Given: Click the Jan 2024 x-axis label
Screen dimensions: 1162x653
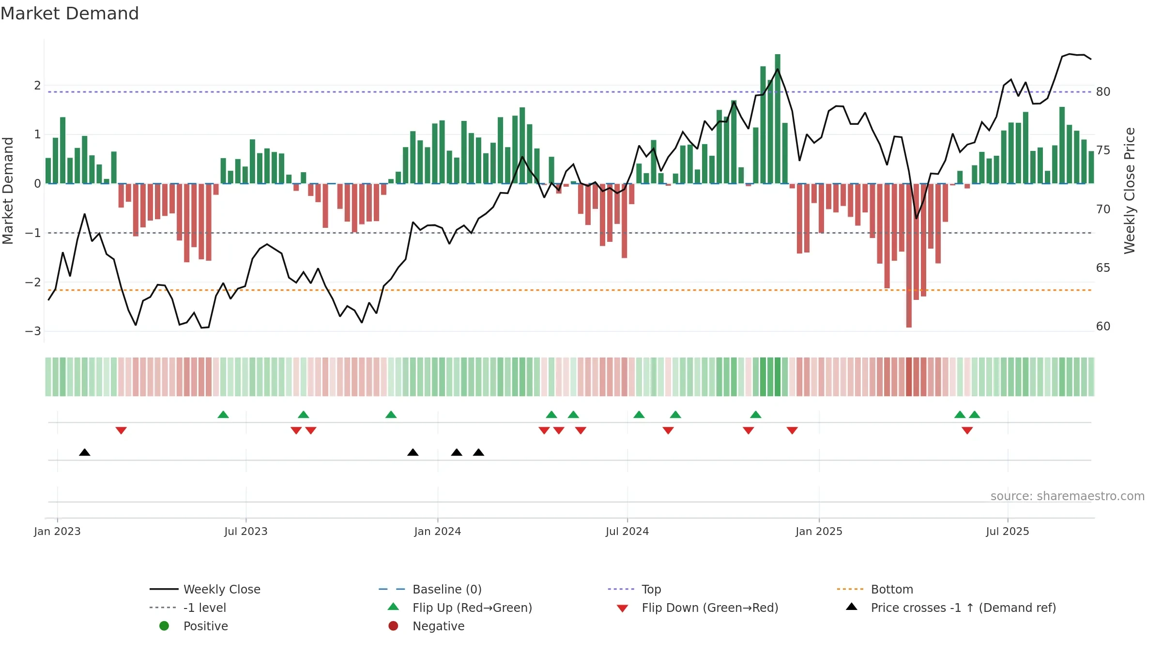Looking at the screenshot, I should (438, 531).
